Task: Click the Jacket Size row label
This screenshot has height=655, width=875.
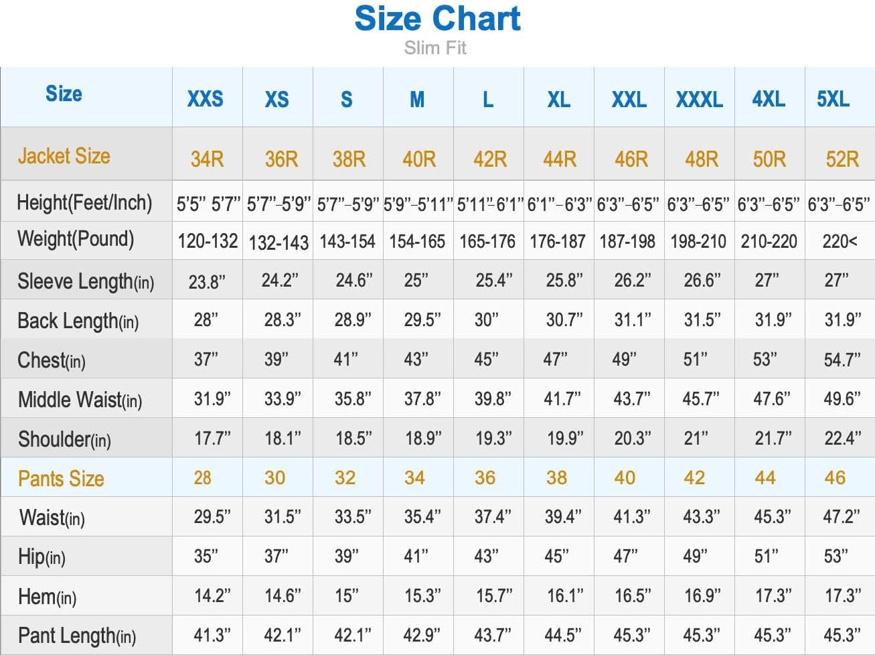Action: coord(64,156)
